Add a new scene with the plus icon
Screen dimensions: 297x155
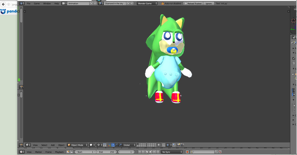point(128,3)
